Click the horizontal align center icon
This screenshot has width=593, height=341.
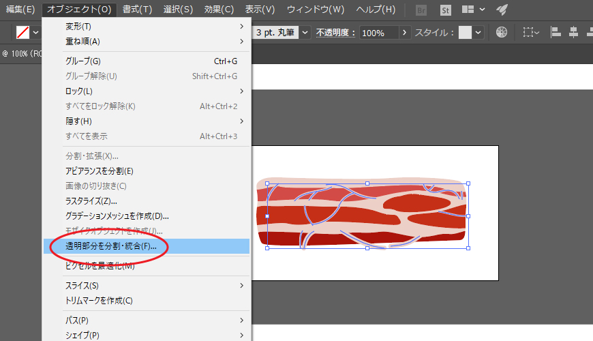573,32
